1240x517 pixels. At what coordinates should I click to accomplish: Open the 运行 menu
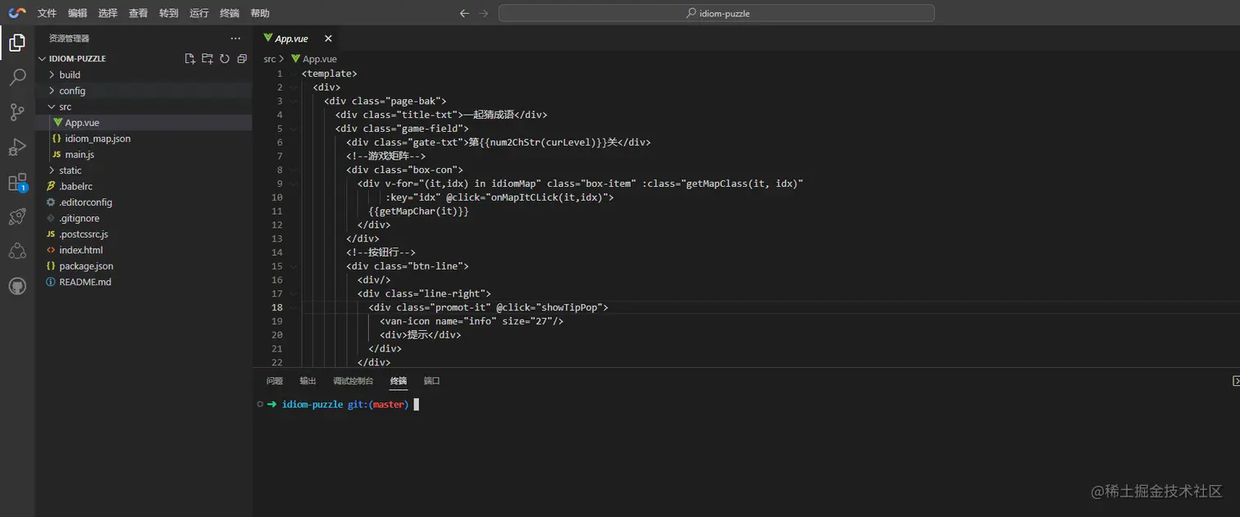[x=198, y=13]
